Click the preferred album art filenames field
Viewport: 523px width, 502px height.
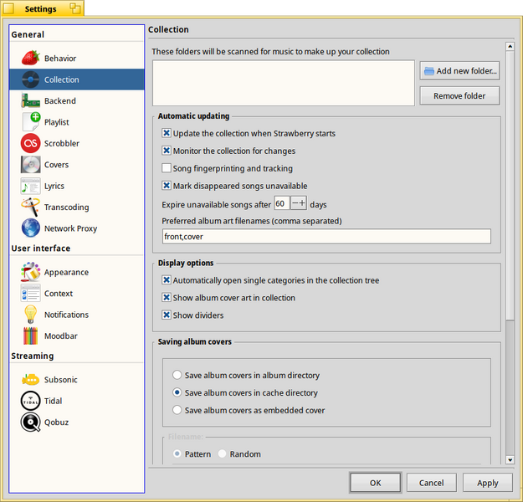pos(326,237)
